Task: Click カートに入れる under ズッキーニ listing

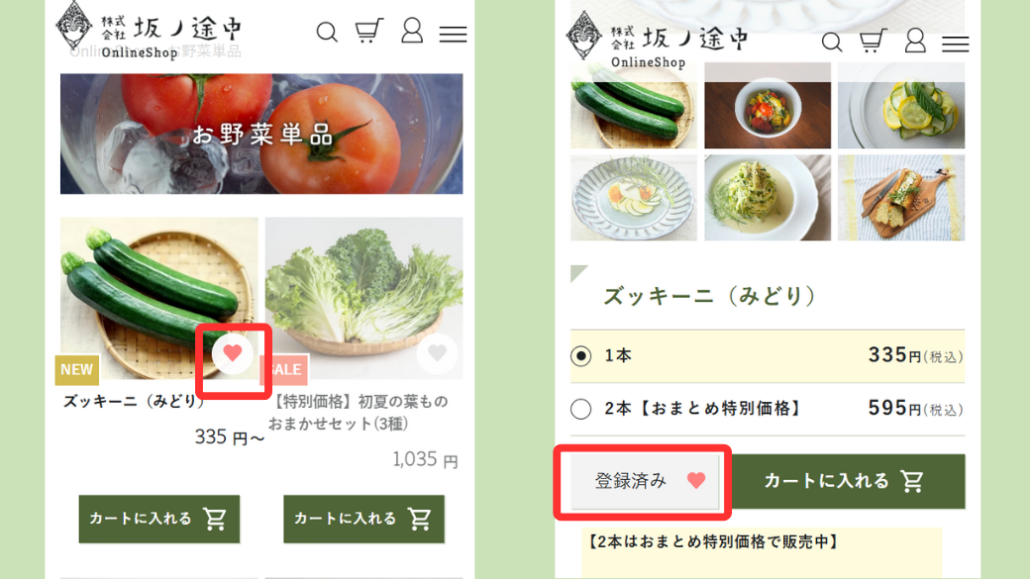Action: 159,519
